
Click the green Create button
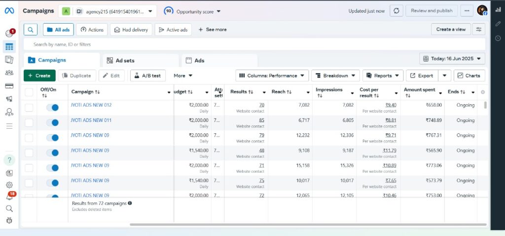[x=39, y=75]
